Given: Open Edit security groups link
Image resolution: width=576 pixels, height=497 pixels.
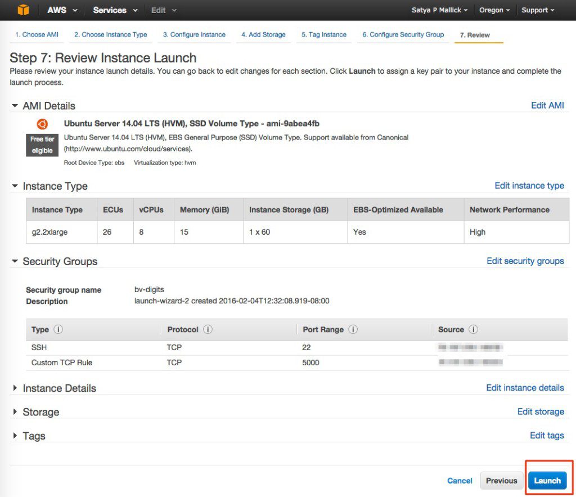Looking at the screenshot, I should pos(525,261).
